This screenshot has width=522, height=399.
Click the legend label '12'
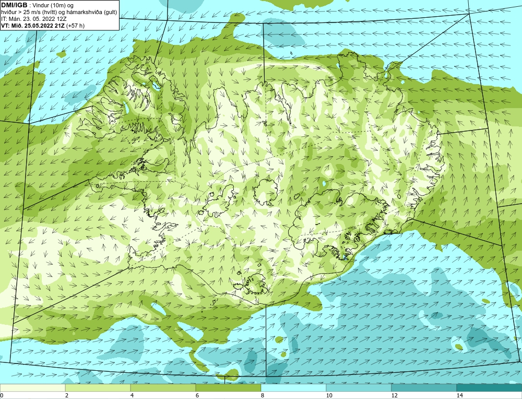(394, 395)
